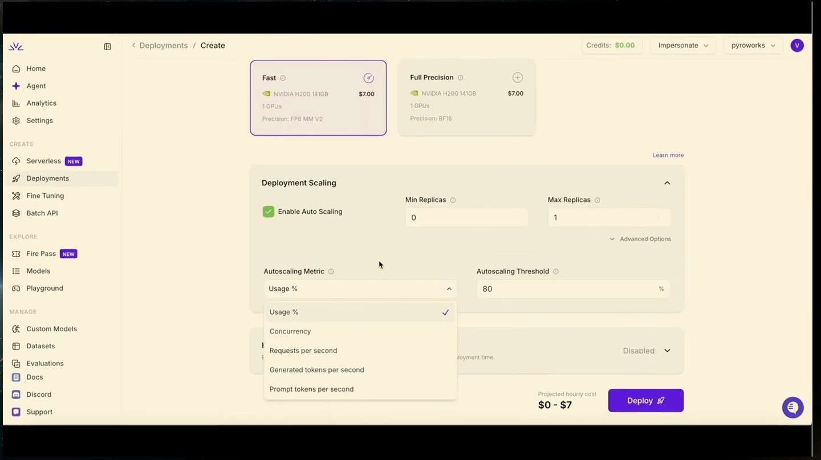
Task: Open Analytics chart icon
Action: click(16, 103)
